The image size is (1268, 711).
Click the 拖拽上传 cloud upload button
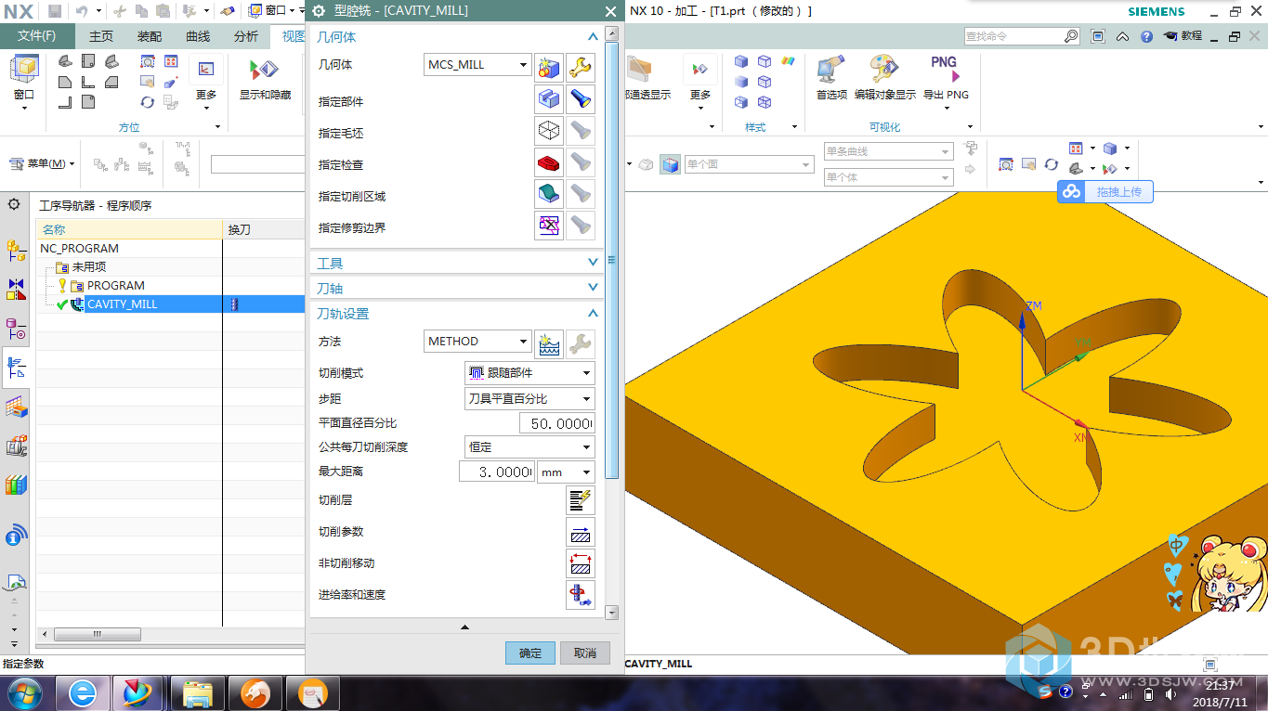1105,192
